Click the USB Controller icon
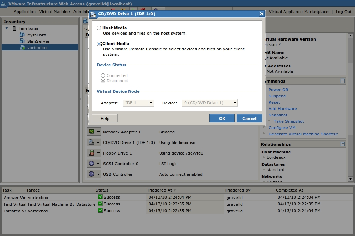This screenshot has width=355, height=236. point(91,174)
